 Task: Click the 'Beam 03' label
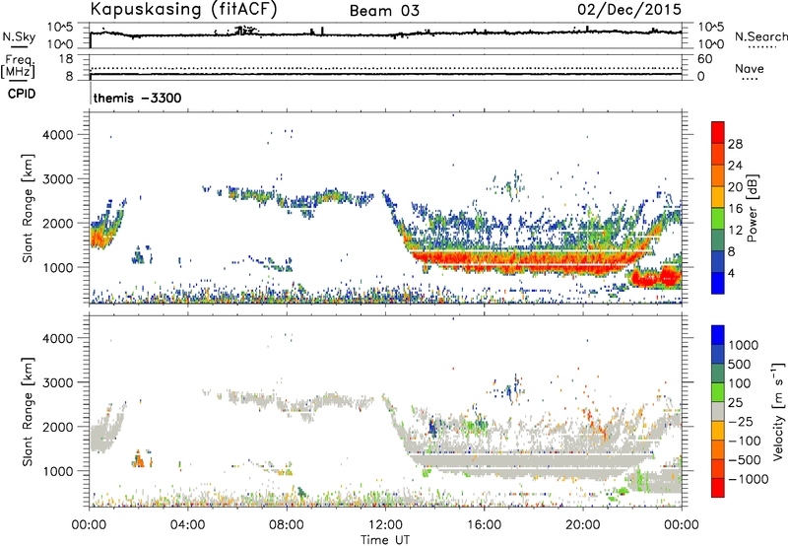point(384,11)
